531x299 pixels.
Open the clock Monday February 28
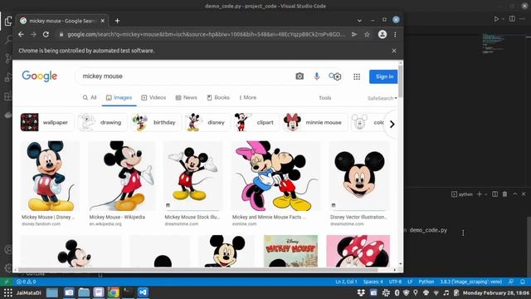(496, 292)
